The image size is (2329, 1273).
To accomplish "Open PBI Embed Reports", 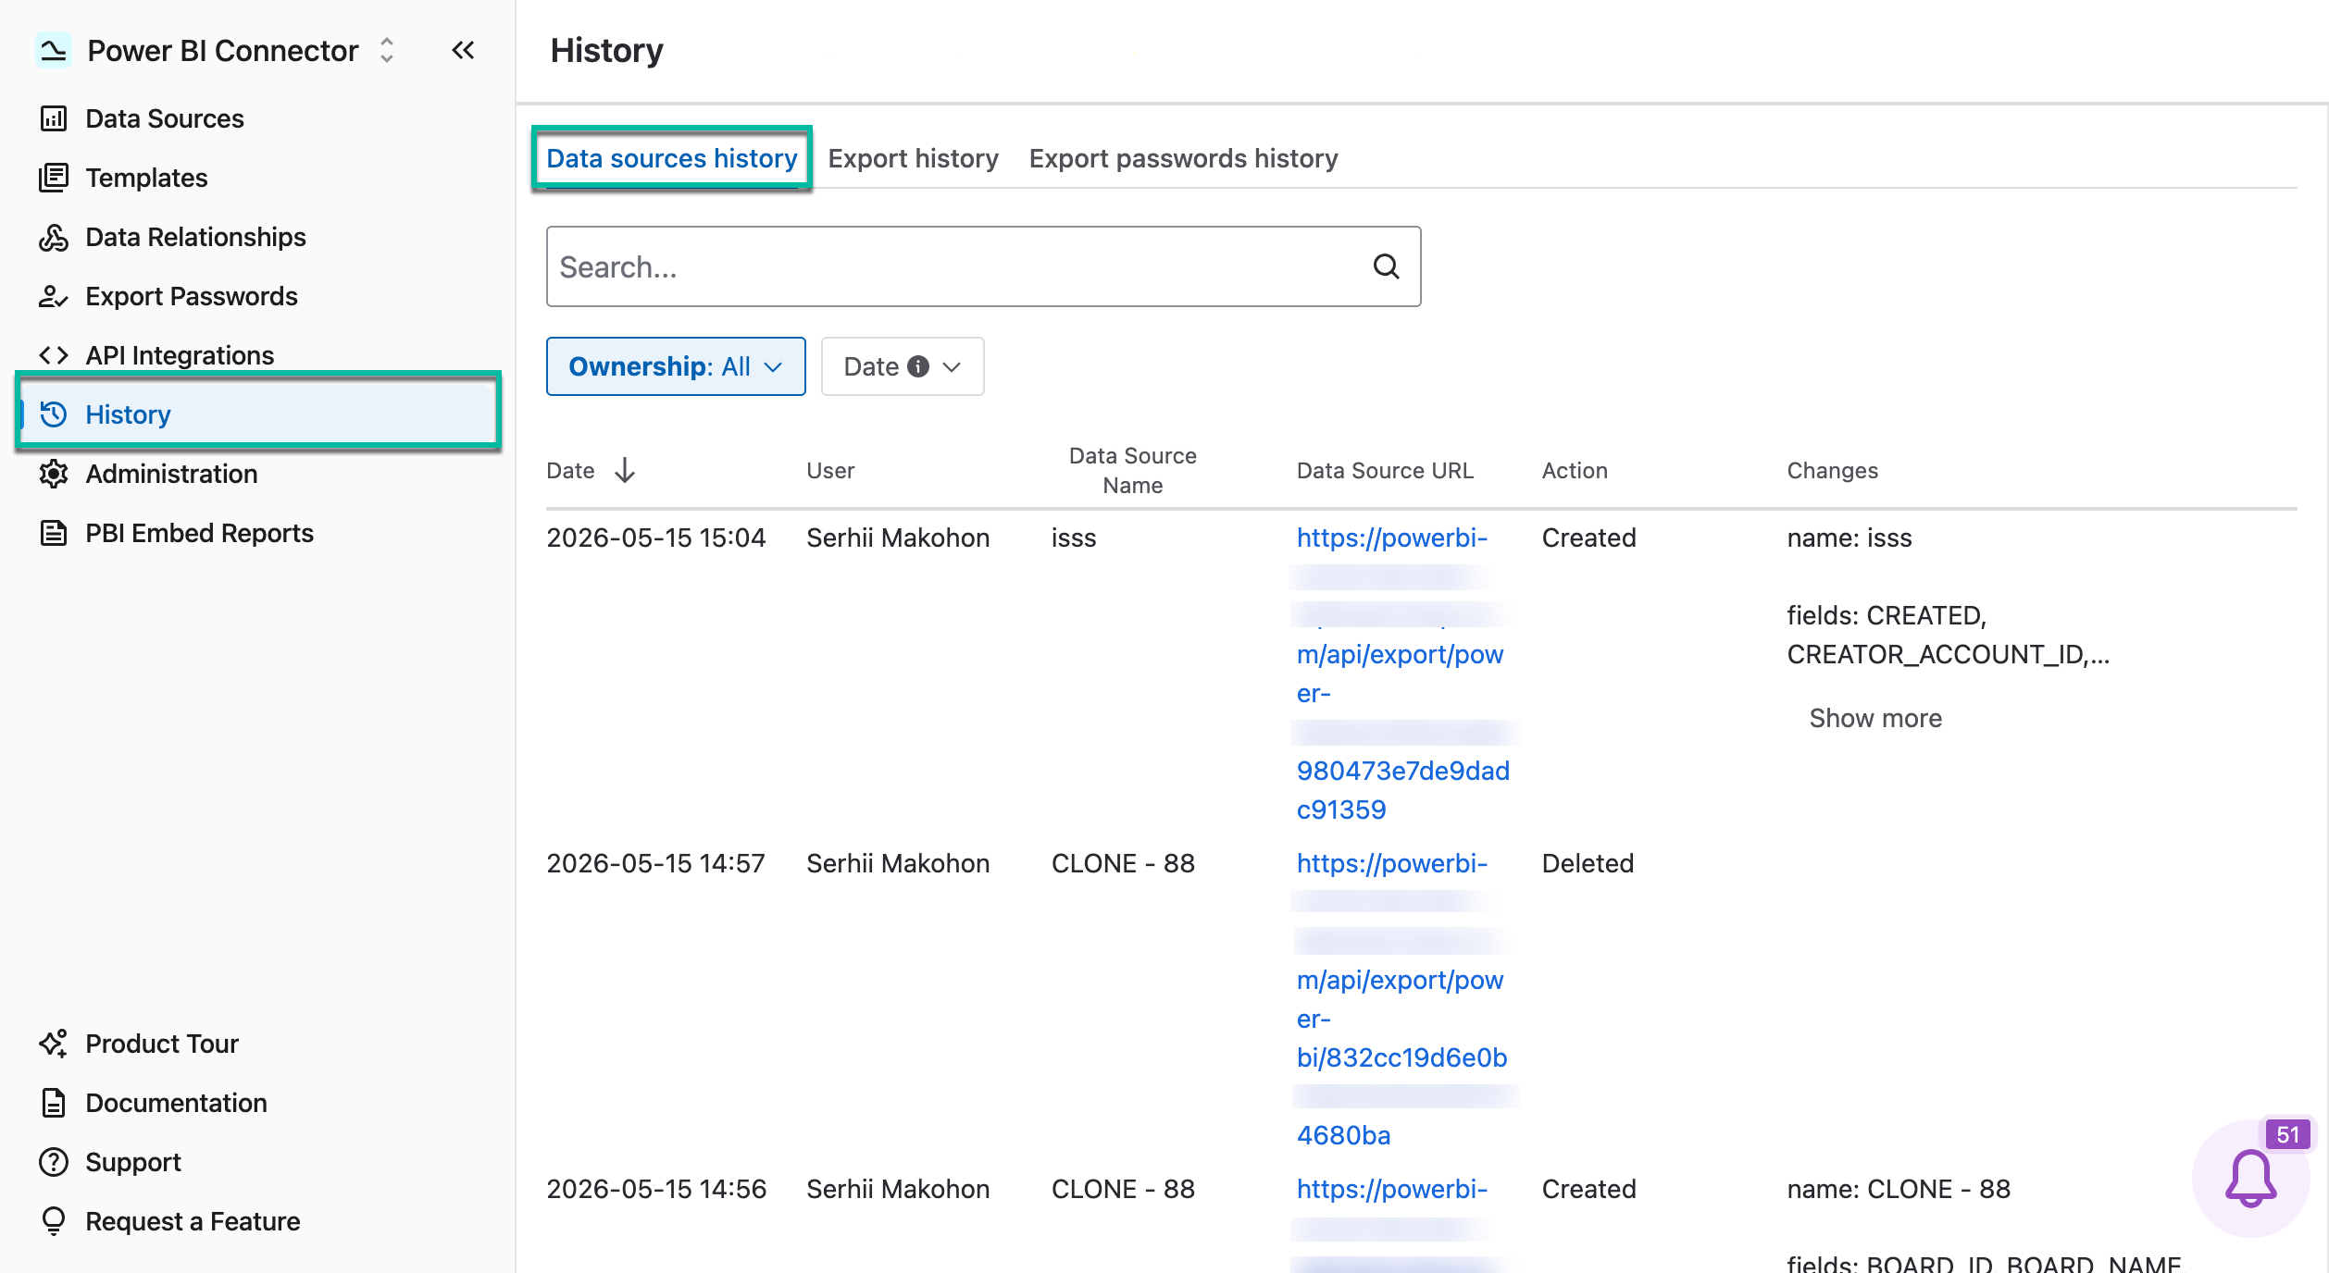I will click(199, 533).
